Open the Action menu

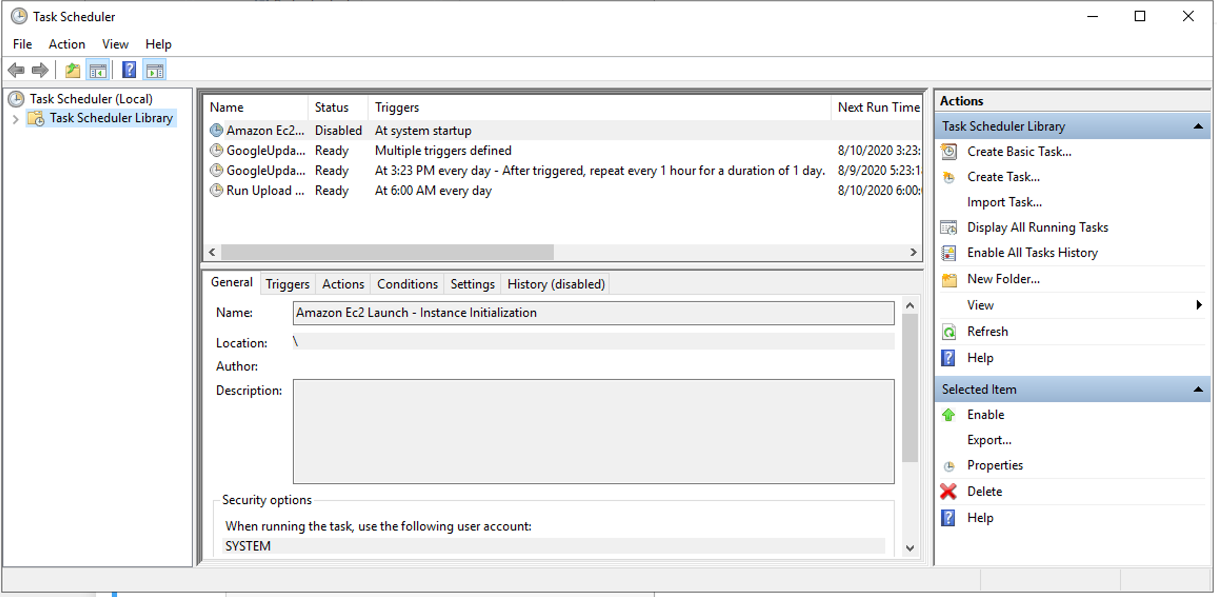click(x=66, y=44)
